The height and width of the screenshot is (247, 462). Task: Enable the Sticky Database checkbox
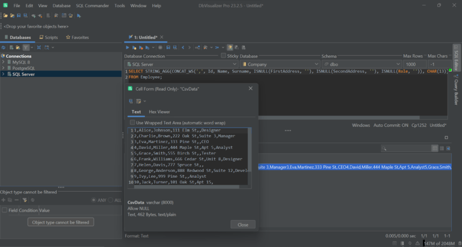pos(223,56)
